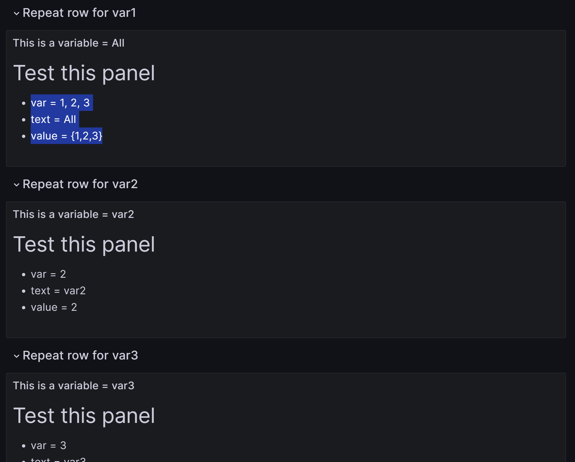575x462 pixels.
Task: Click the 'Test this panel' heading in var3 panel
Action: 85,416
